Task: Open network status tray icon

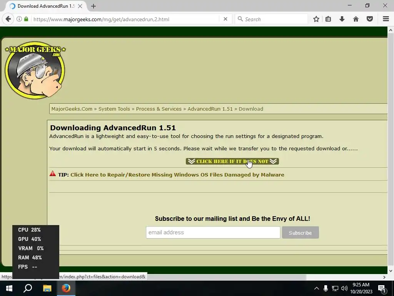Action: tap(335, 288)
